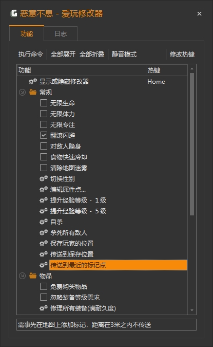Click scrollbar down arrow in function list
Screen dimensions: 213x347
click(192, 311)
